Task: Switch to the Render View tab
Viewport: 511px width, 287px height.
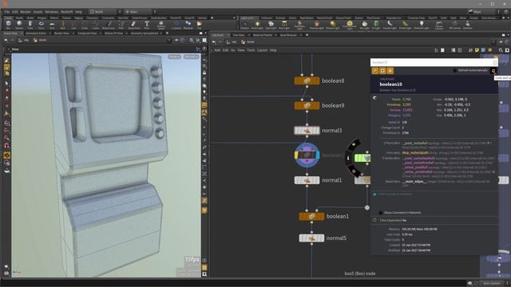Action: (61, 33)
